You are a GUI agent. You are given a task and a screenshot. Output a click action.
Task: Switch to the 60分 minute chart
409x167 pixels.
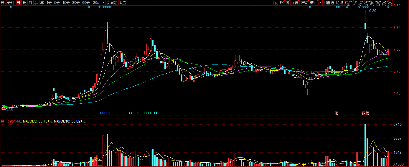86,3
